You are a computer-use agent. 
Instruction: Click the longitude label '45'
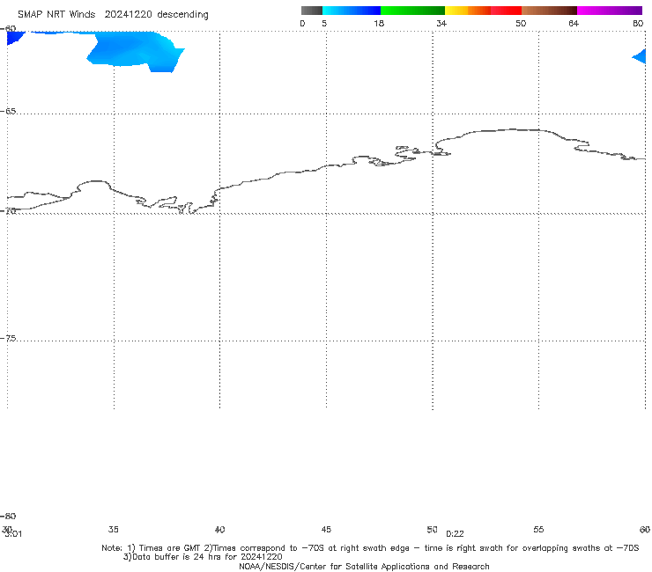[326, 529]
